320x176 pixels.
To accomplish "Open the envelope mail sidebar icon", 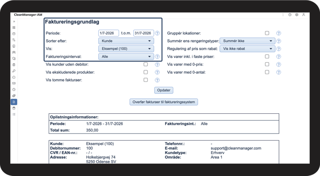I will (14, 83).
